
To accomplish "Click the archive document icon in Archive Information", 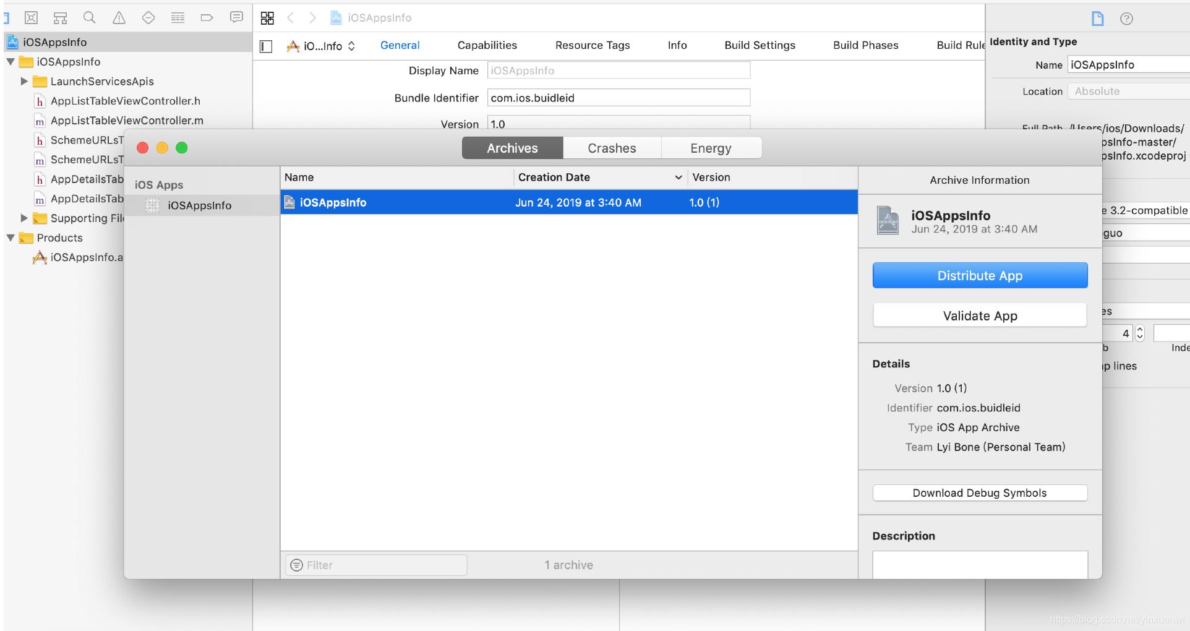I will (x=888, y=220).
